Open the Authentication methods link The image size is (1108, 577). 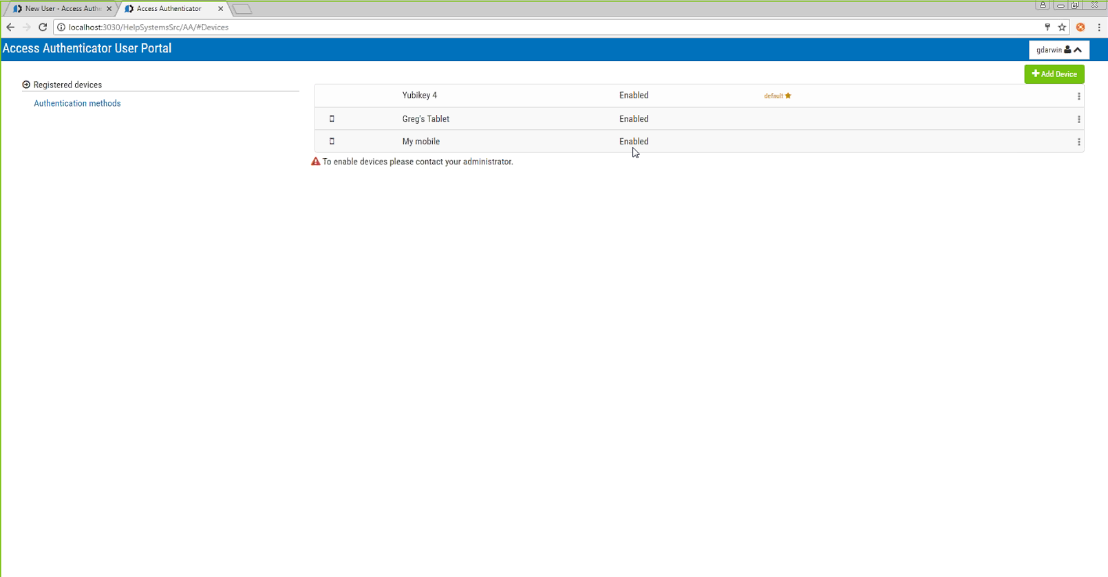(77, 103)
